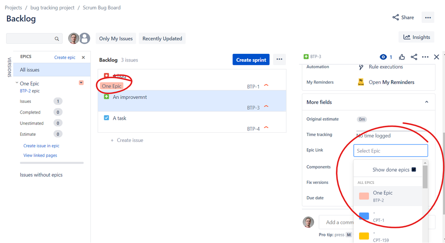Click the share icon in issue detail header

pos(414,57)
